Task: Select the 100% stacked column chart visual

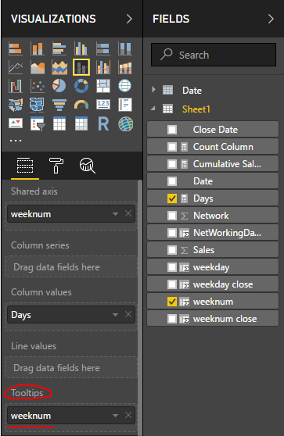Action: [125, 48]
